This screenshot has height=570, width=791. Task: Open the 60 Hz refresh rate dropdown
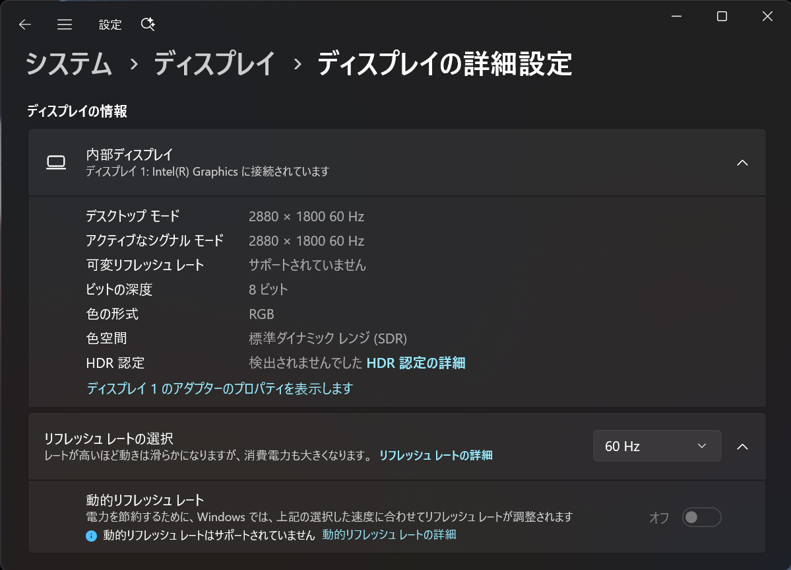coord(656,446)
